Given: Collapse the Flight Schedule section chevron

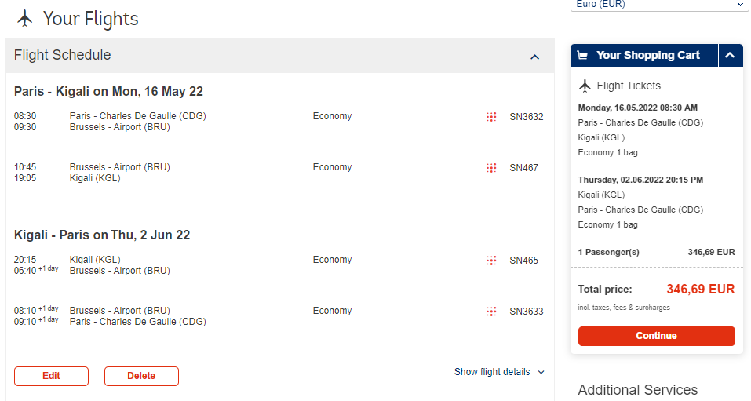Looking at the screenshot, I should click(x=535, y=57).
